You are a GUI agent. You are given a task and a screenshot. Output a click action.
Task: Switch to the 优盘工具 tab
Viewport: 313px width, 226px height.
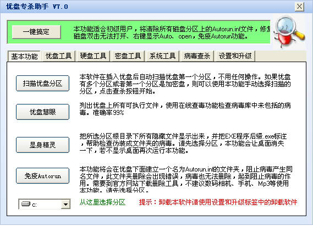click(58, 56)
